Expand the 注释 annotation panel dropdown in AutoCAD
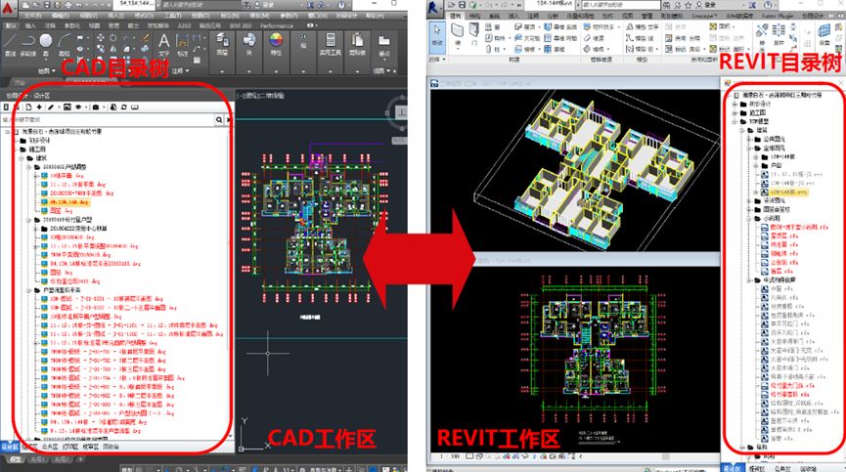846x472 pixels. [180, 71]
